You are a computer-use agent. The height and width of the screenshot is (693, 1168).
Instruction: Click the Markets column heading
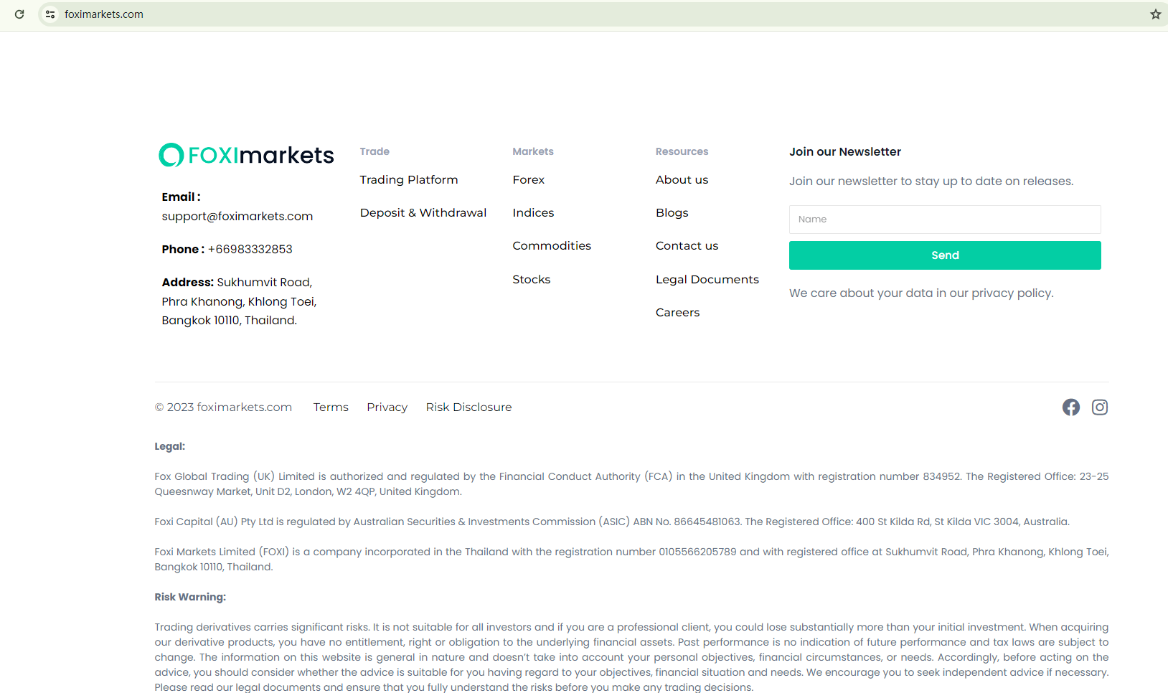(x=533, y=151)
